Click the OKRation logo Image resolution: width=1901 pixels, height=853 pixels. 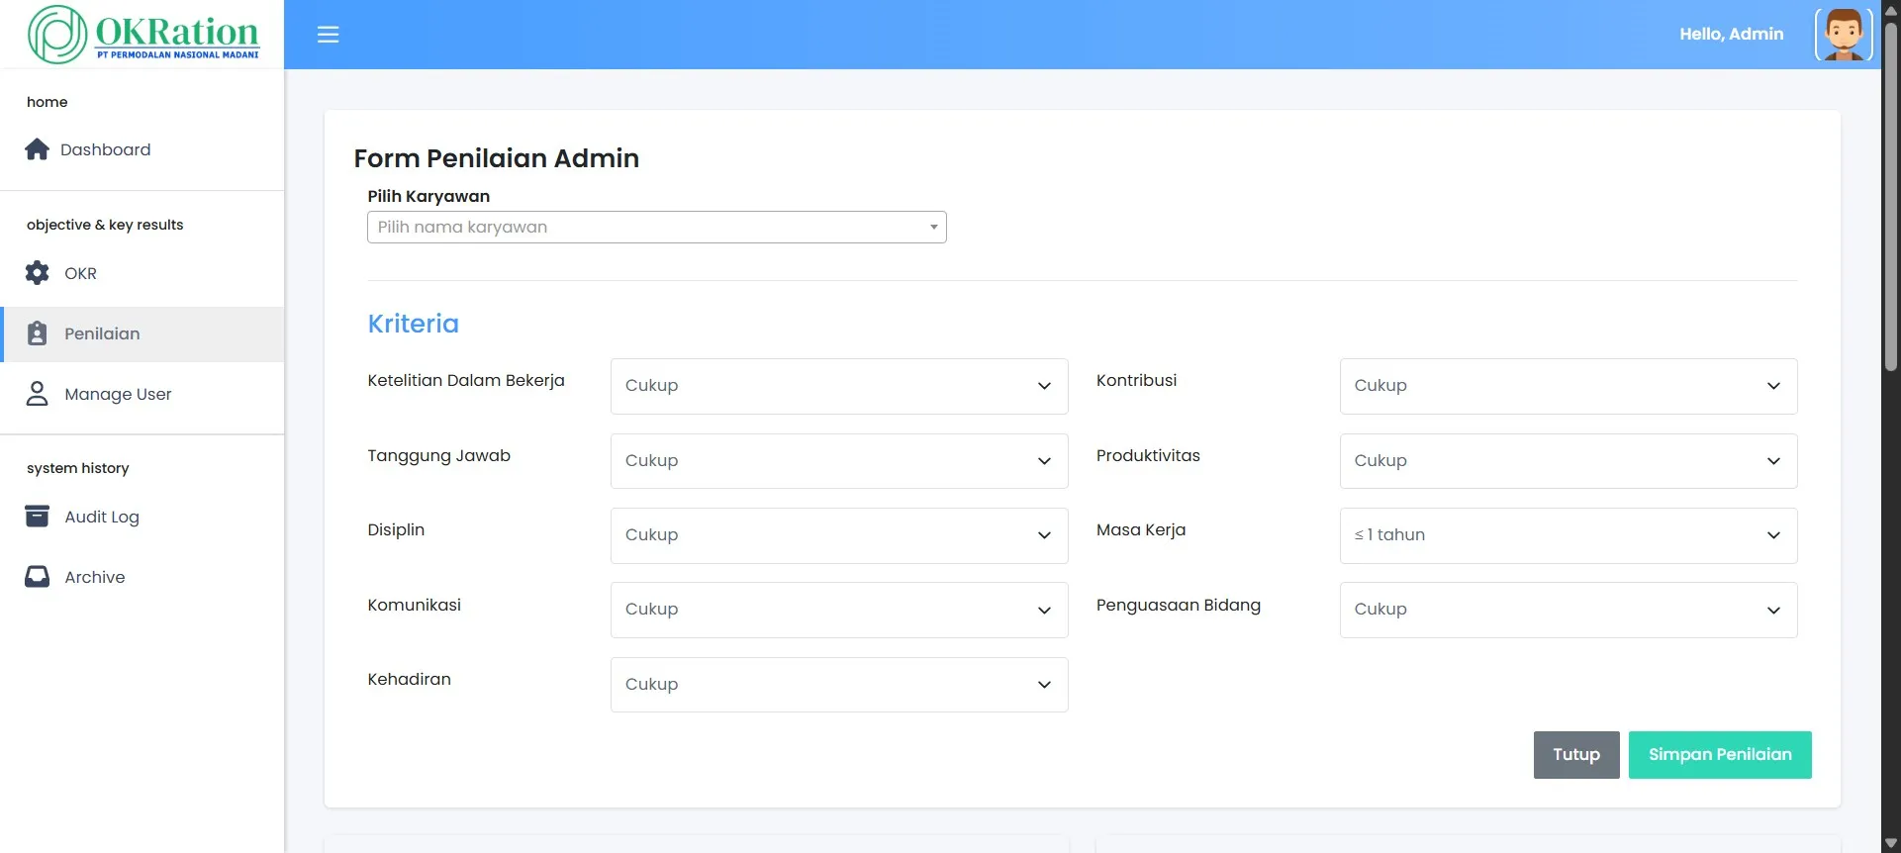point(143,35)
